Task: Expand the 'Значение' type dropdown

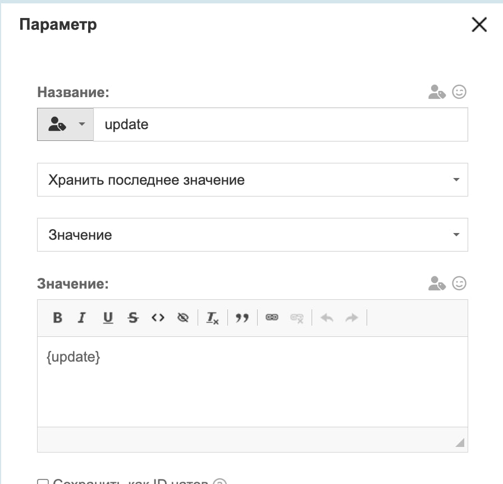Action: pyautogui.click(x=252, y=235)
